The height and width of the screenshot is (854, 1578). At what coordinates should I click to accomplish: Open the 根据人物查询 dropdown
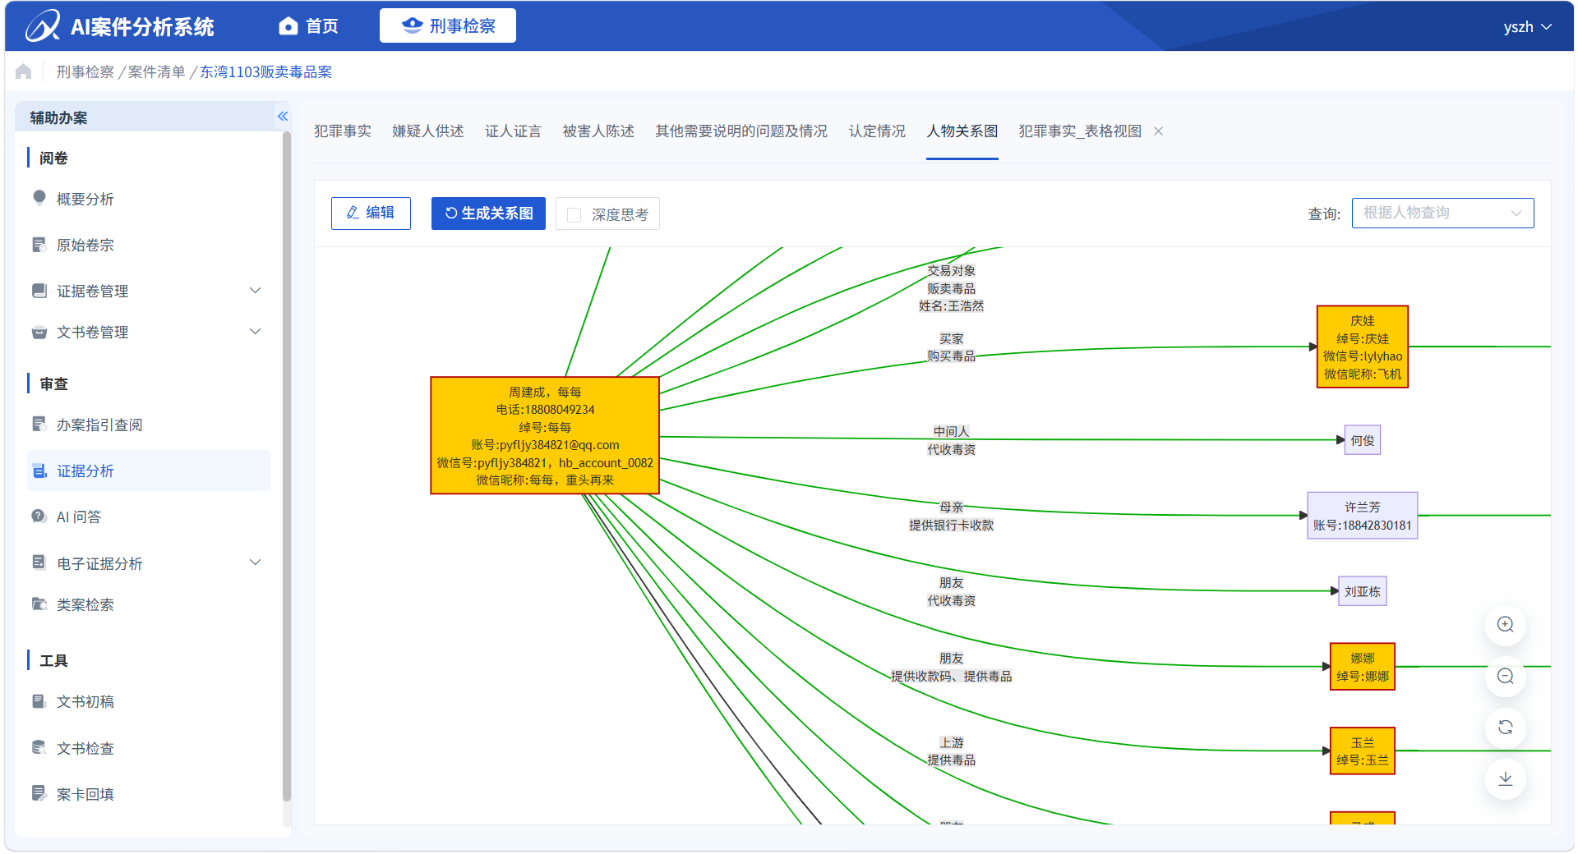click(x=1442, y=213)
